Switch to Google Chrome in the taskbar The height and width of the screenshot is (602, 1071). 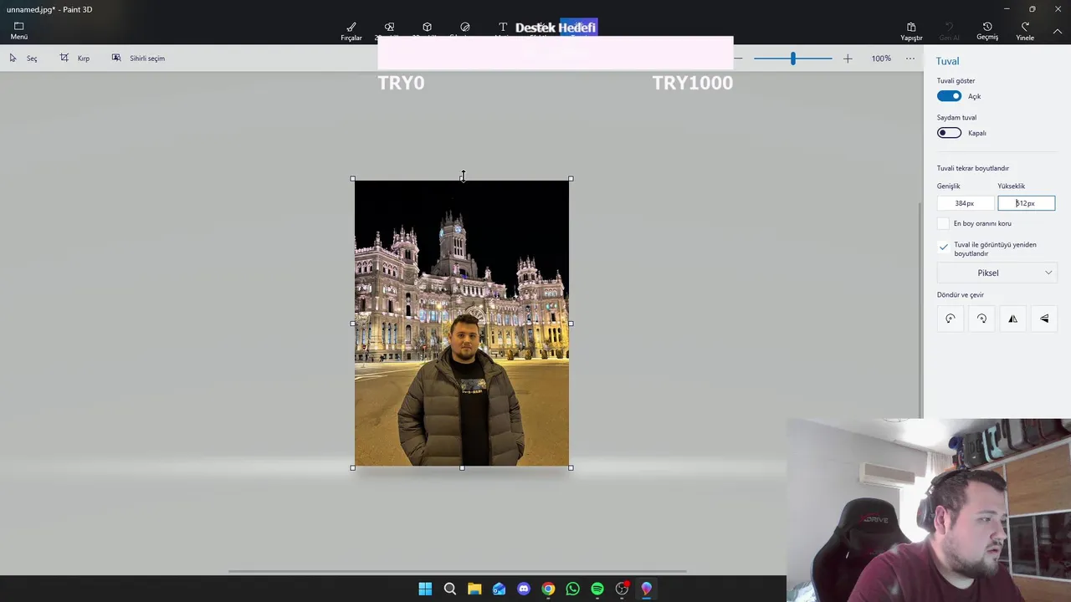tap(548, 589)
